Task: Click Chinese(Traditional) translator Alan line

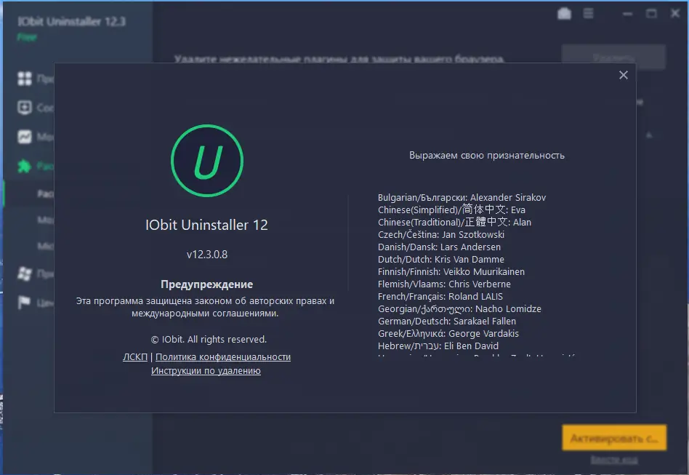Action: [x=454, y=222]
